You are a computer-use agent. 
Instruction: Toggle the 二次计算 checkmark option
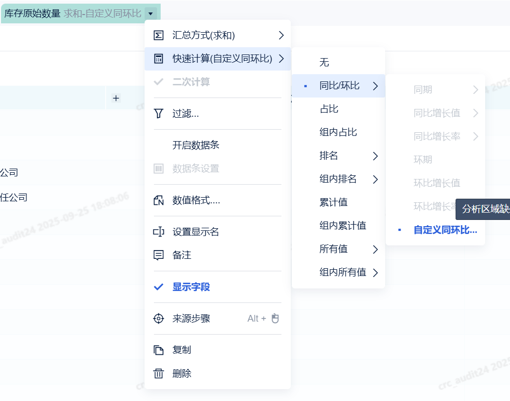click(x=218, y=82)
